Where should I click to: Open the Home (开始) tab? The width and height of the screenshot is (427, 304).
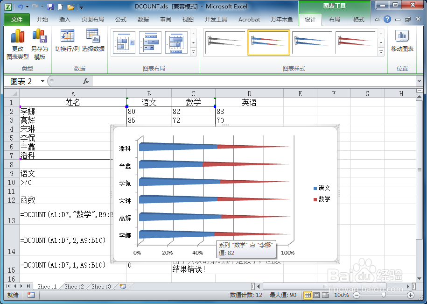coord(42,19)
